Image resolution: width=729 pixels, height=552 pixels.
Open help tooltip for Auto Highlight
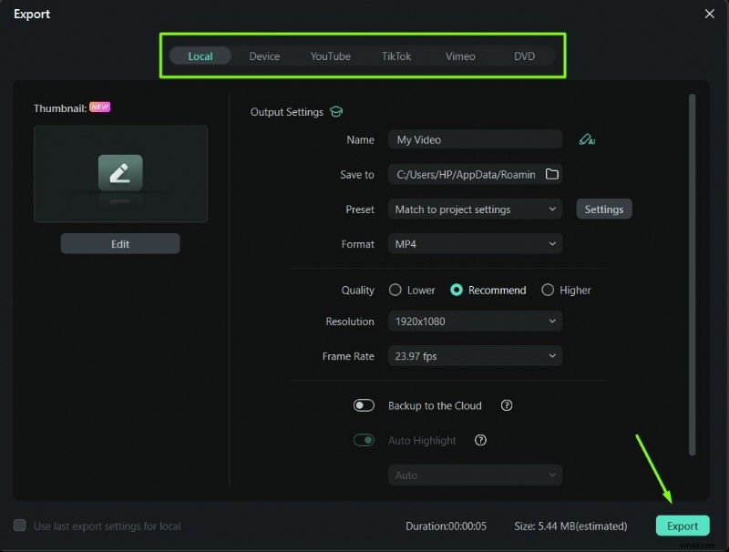point(480,440)
